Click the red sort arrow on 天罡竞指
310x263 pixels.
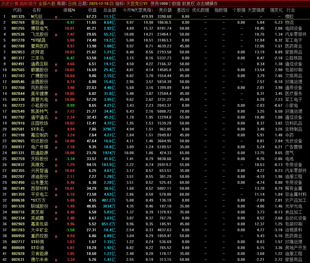point(152,10)
